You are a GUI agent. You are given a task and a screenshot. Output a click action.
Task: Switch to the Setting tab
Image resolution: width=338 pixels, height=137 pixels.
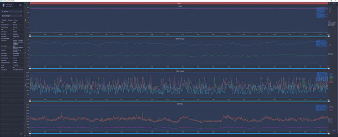point(10,20)
